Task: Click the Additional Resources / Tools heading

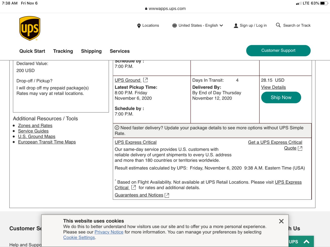Action: [x=45, y=119]
